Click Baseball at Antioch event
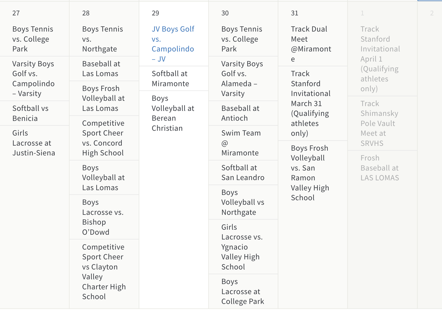 click(240, 113)
